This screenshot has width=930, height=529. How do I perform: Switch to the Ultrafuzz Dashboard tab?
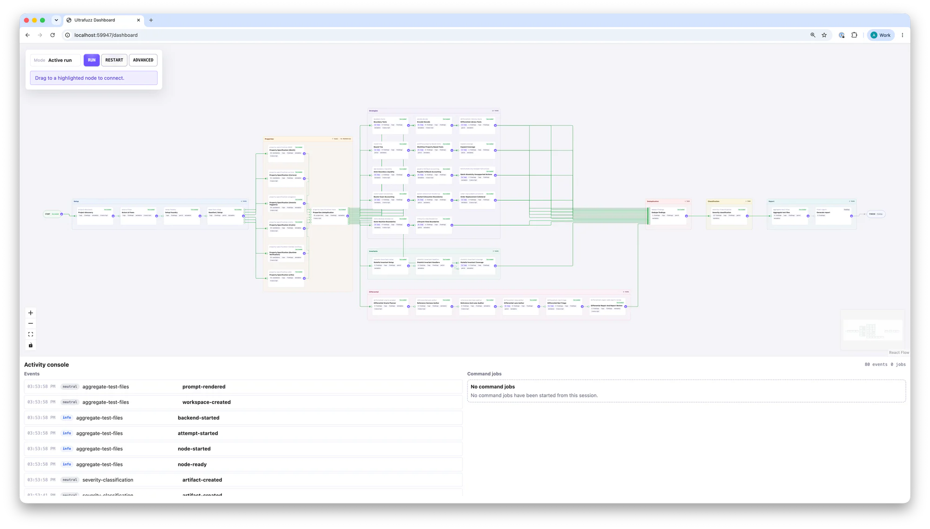(103, 20)
